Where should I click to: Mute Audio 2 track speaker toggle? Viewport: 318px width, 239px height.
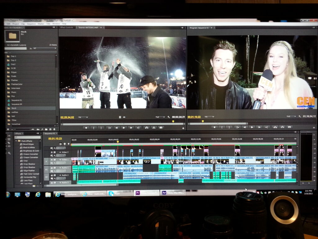(52, 175)
